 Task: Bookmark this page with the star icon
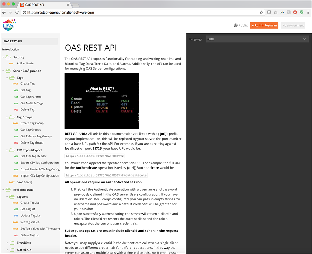(x=261, y=12)
